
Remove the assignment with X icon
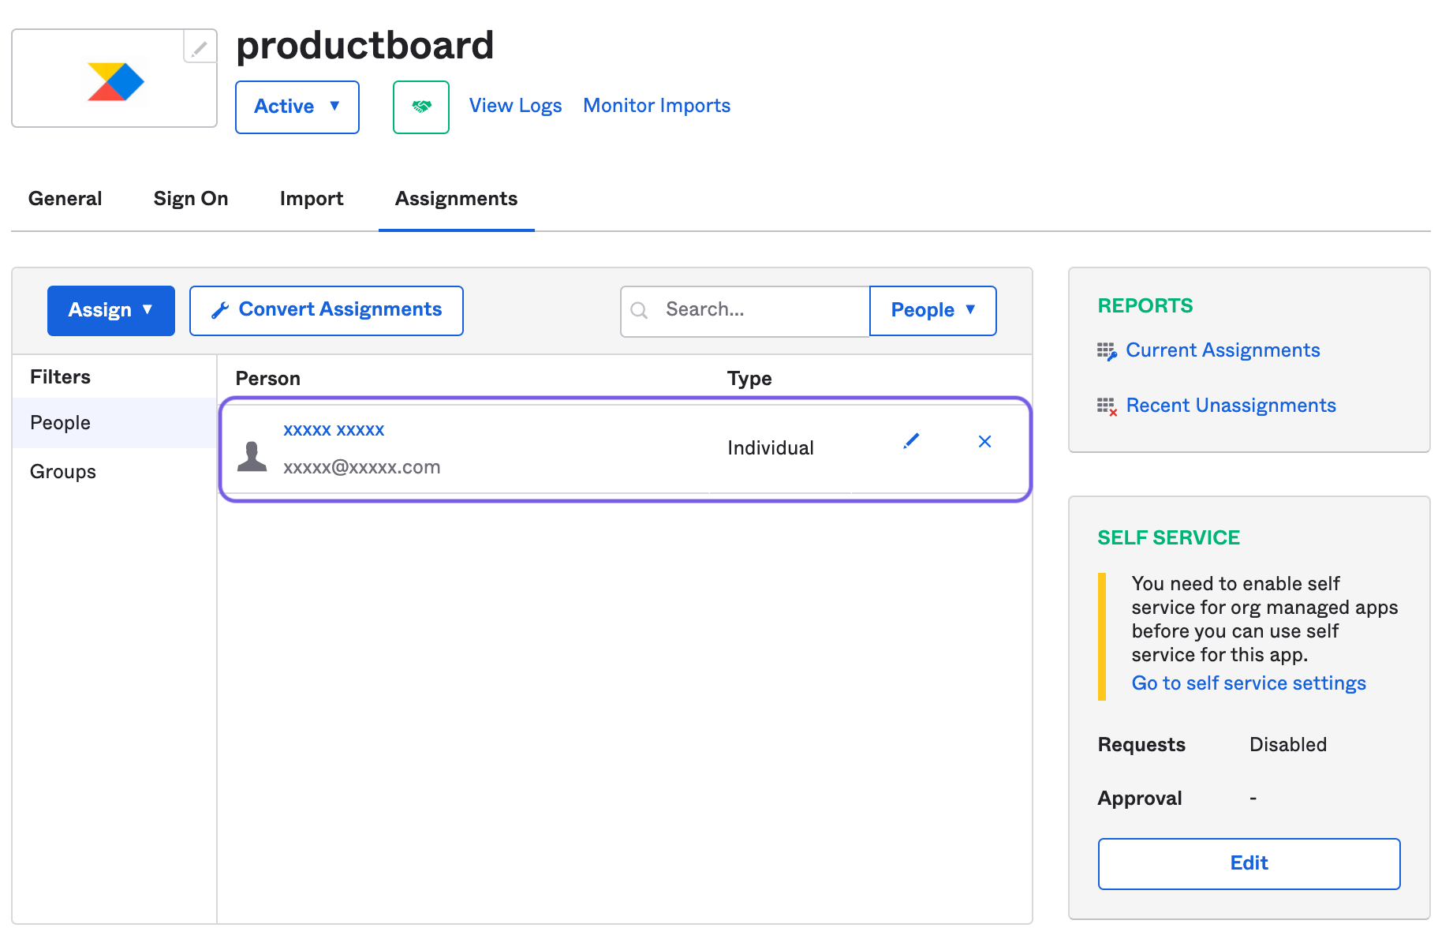pyautogui.click(x=984, y=442)
